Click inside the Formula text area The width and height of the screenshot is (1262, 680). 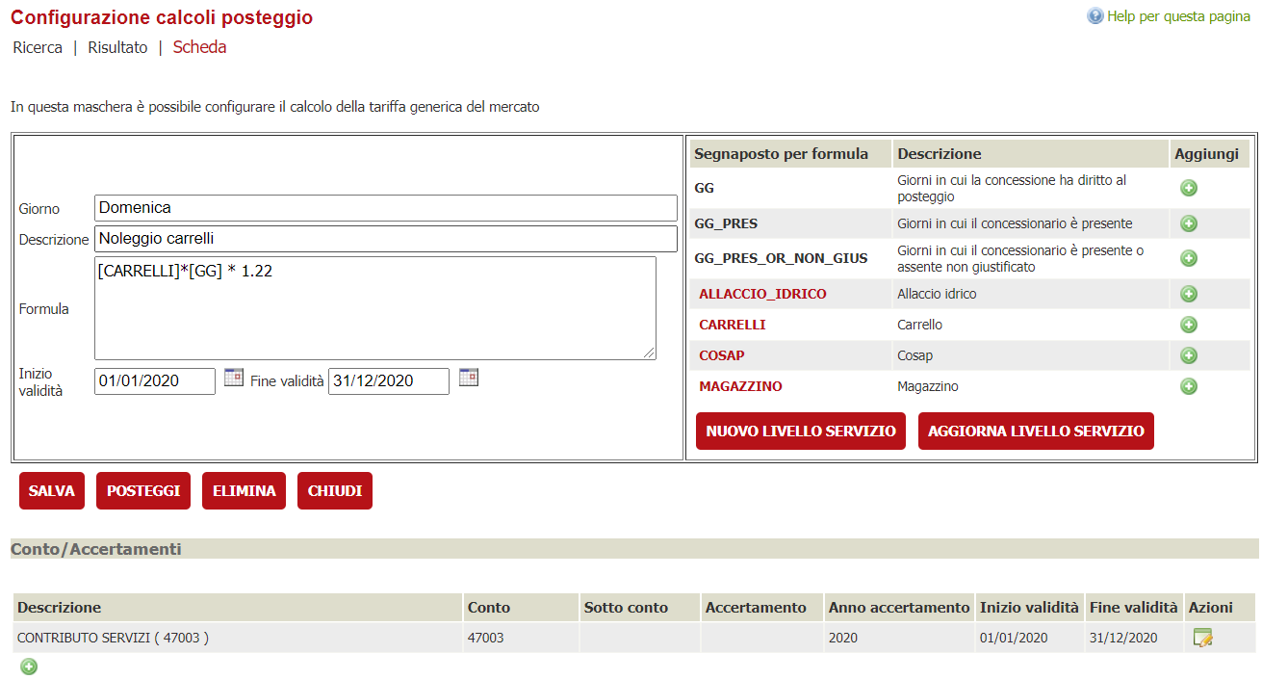(x=373, y=308)
